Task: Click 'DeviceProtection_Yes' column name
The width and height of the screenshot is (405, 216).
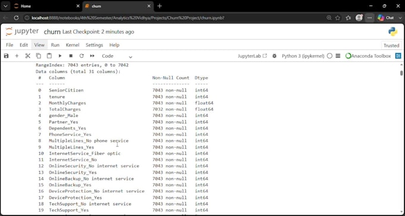Action: (76, 198)
